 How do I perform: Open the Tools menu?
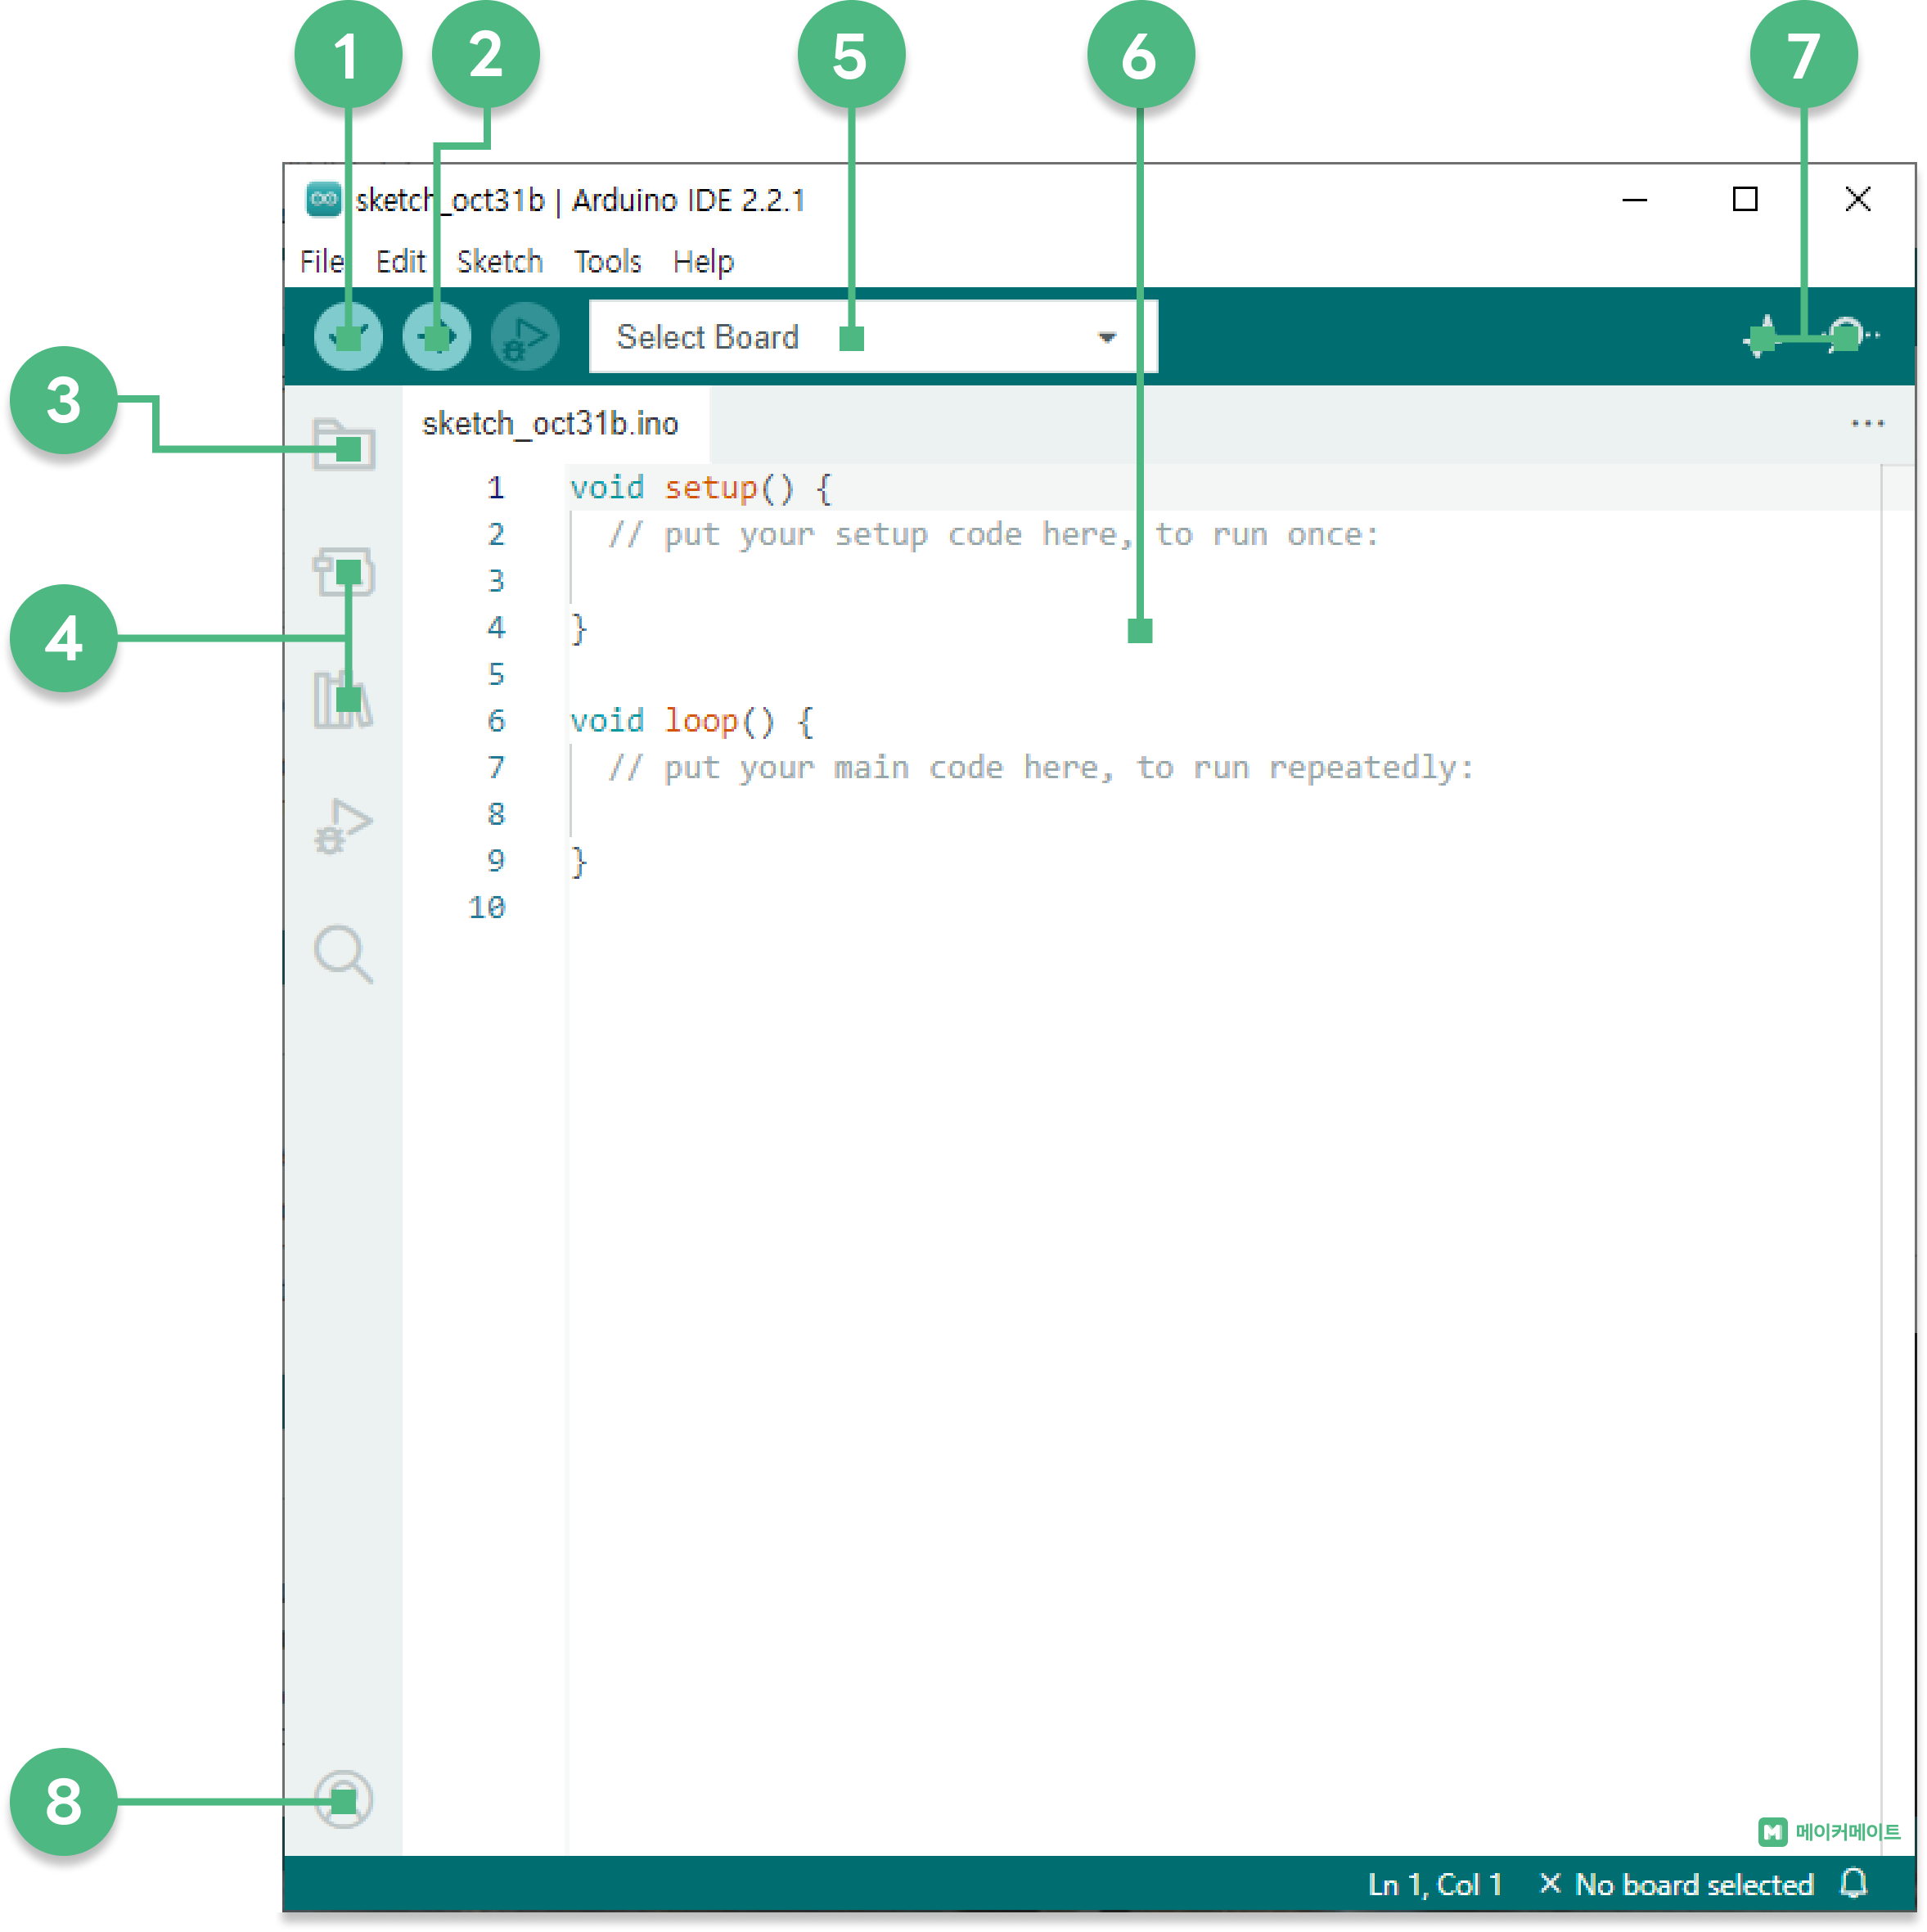tap(607, 262)
